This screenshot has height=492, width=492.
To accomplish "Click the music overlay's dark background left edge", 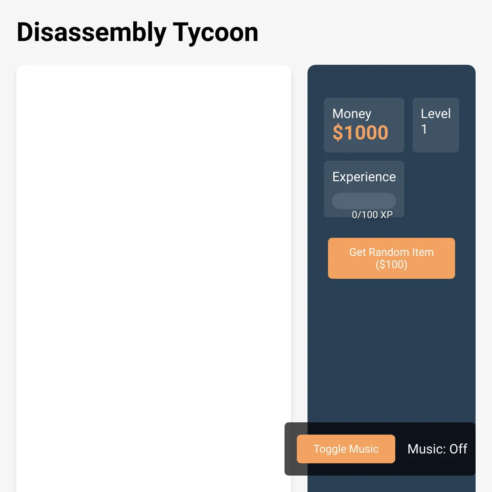I will [x=290, y=449].
